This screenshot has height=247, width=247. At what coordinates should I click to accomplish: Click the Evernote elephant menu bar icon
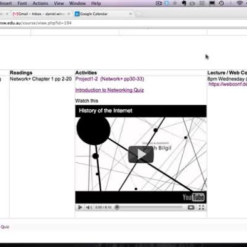pos(184,3)
